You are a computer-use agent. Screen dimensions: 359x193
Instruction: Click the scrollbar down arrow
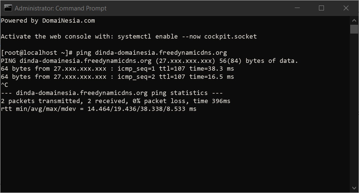tap(354, 188)
